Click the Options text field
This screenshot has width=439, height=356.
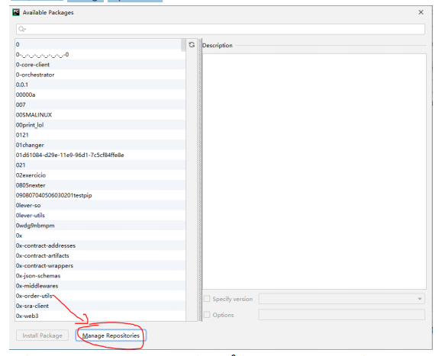341,315
